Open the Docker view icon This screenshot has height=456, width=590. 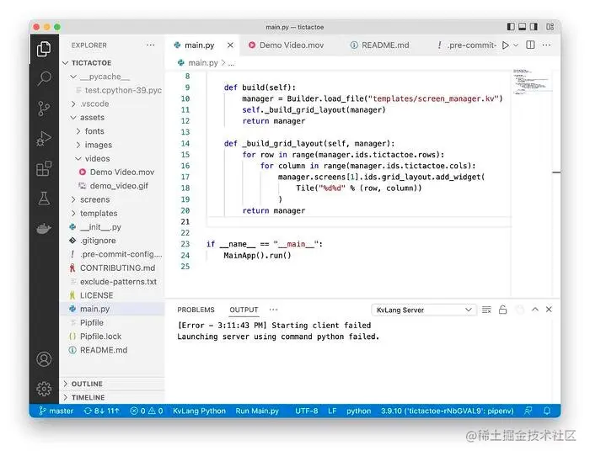(x=44, y=228)
